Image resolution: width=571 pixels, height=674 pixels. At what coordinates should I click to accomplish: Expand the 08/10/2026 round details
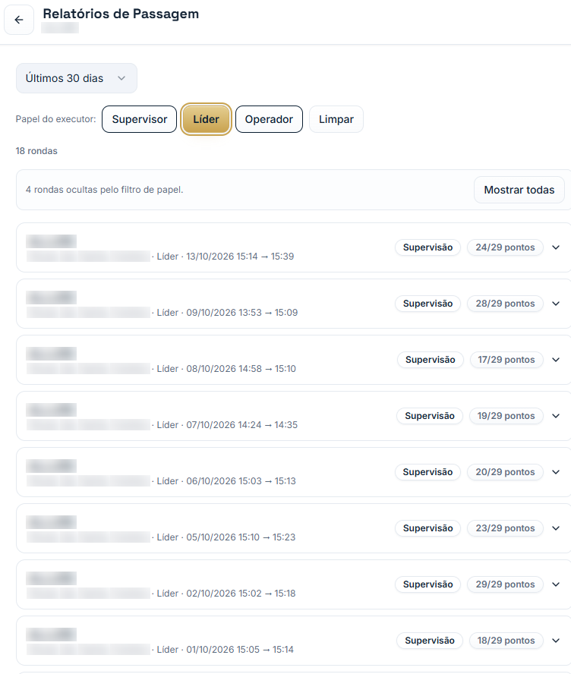[x=556, y=360]
